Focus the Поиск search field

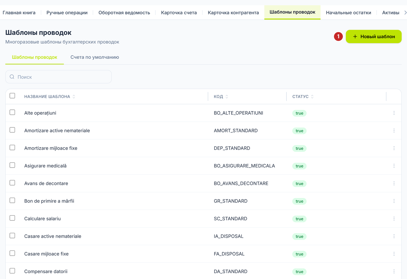click(x=59, y=77)
